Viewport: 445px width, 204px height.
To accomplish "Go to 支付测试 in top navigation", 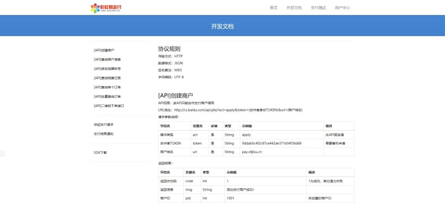I will [x=318, y=7].
